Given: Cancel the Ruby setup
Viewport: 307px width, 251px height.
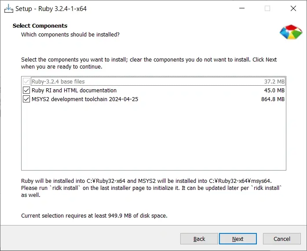Looking at the screenshot, I should tap(282, 239).
